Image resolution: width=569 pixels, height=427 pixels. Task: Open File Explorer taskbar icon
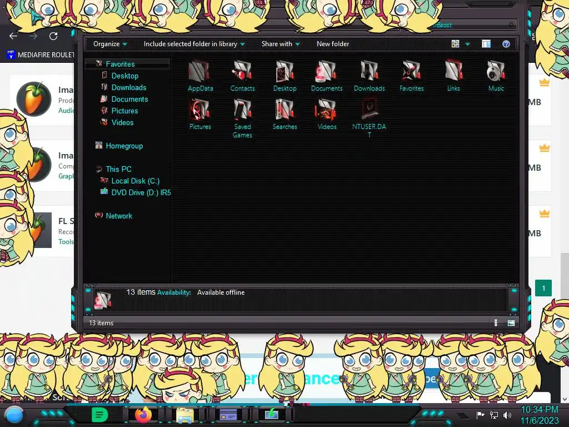coord(185,415)
